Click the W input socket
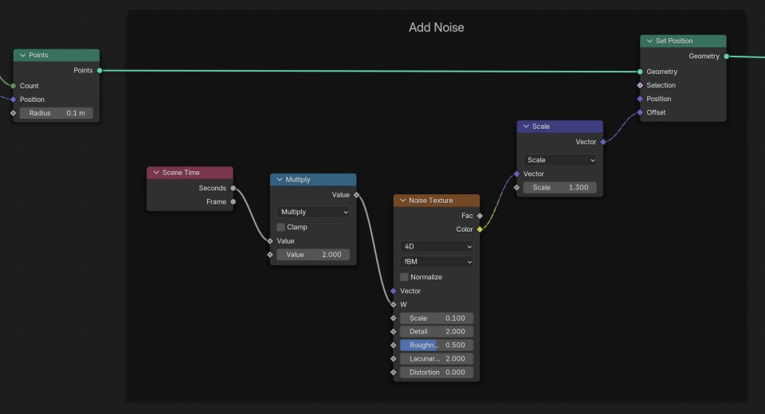Viewport: 765px width, 414px height. tap(394, 304)
